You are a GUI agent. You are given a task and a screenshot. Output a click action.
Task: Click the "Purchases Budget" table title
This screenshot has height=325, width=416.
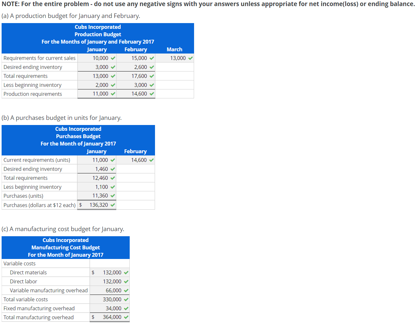click(x=78, y=136)
